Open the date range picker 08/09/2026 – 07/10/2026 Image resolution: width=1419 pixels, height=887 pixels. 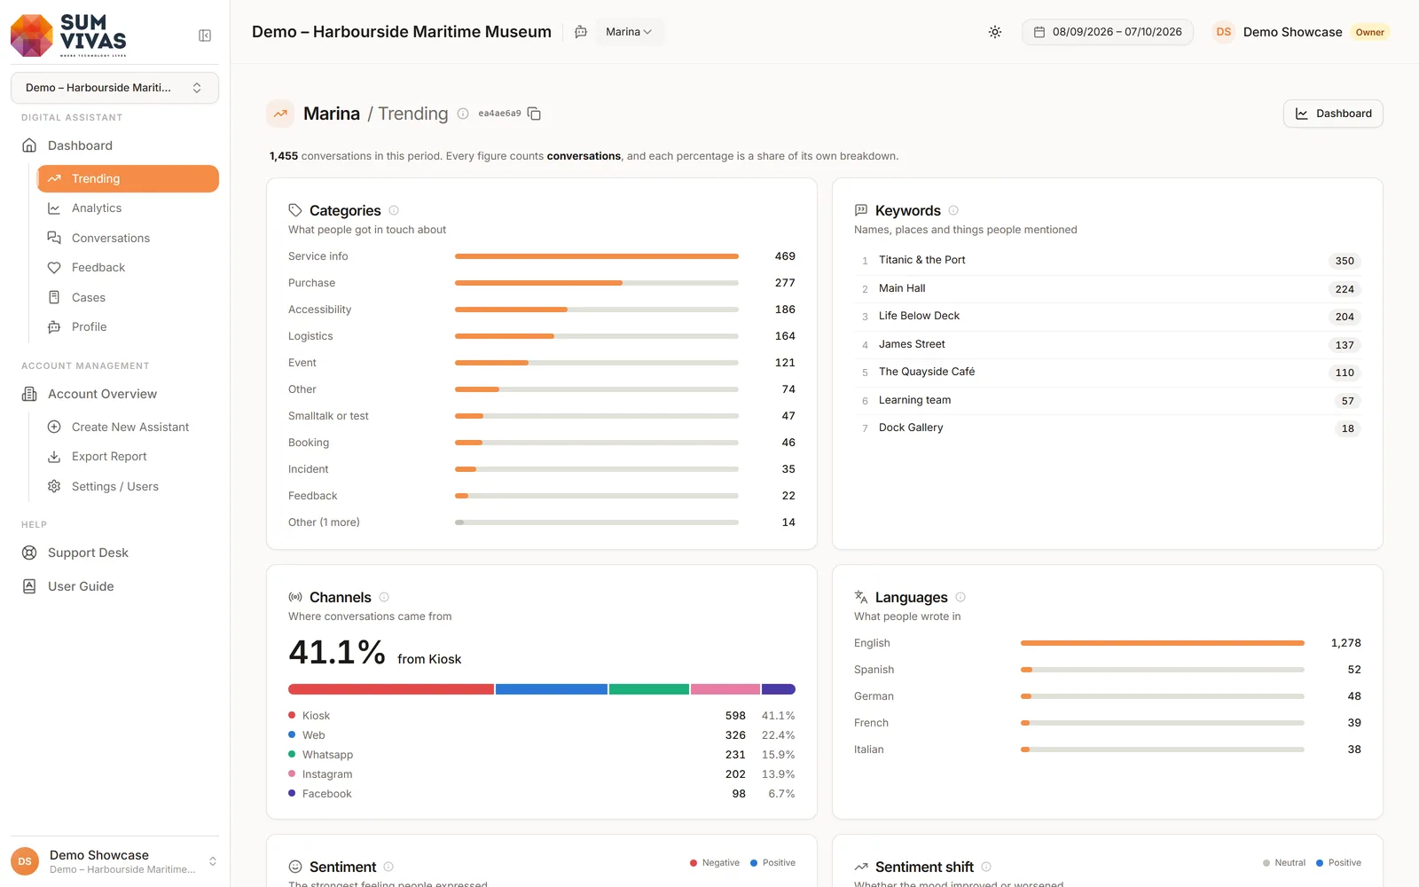pos(1108,32)
